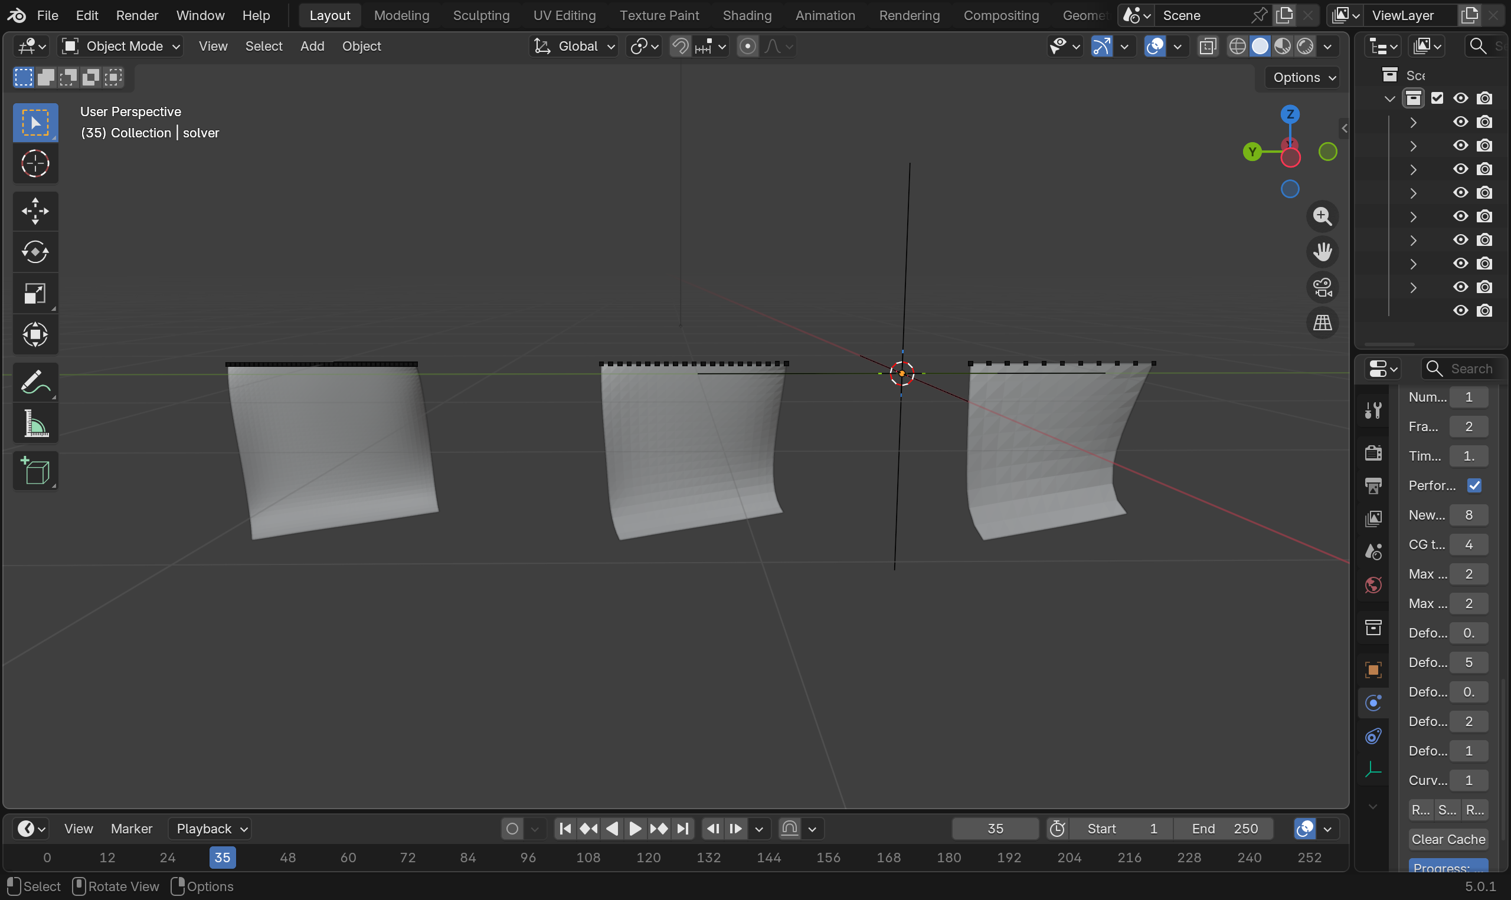
Task: Select the 3D Cursor tool
Action: (x=35, y=164)
